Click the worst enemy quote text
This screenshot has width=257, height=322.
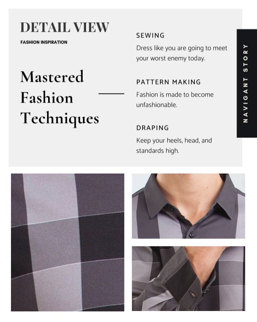click(x=182, y=53)
